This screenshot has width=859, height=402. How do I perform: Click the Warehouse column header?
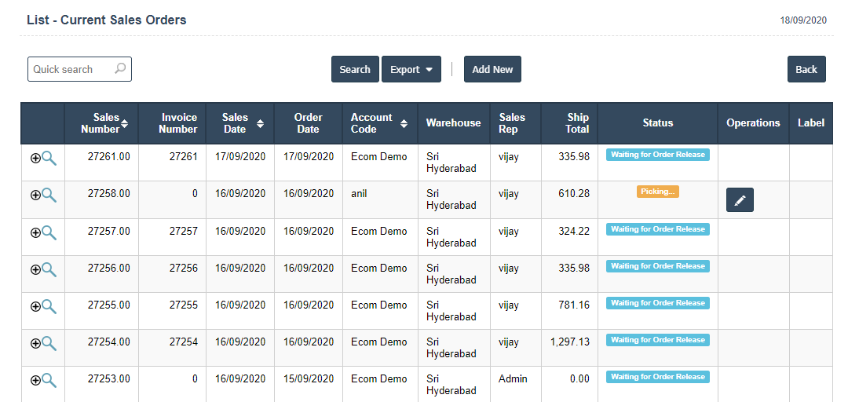(x=453, y=123)
